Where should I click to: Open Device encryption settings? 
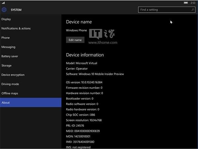[31, 75]
